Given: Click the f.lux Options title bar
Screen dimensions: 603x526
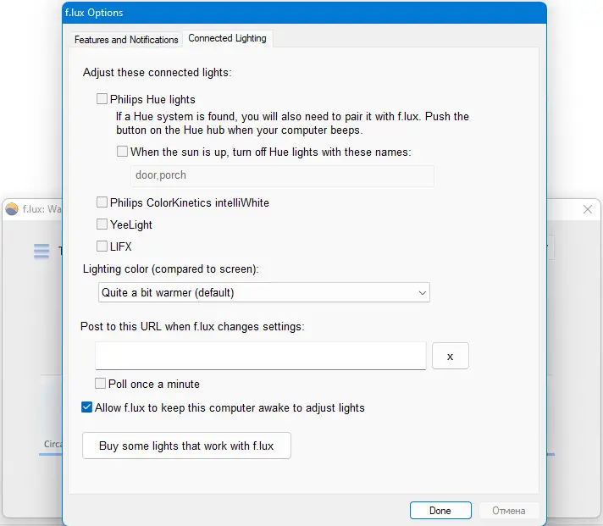Looking at the screenshot, I should [x=296, y=13].
